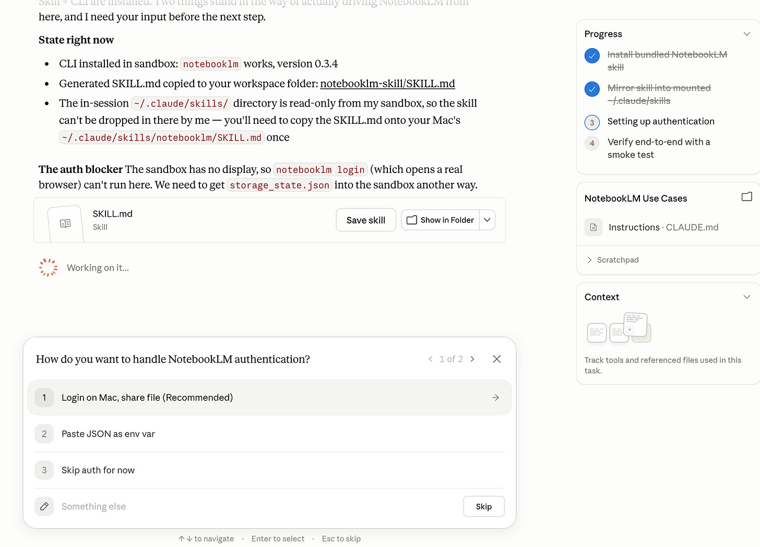Viewport: 760px width, 547px height.
Task: Click the Save skill button
Action: click(366, 220)
